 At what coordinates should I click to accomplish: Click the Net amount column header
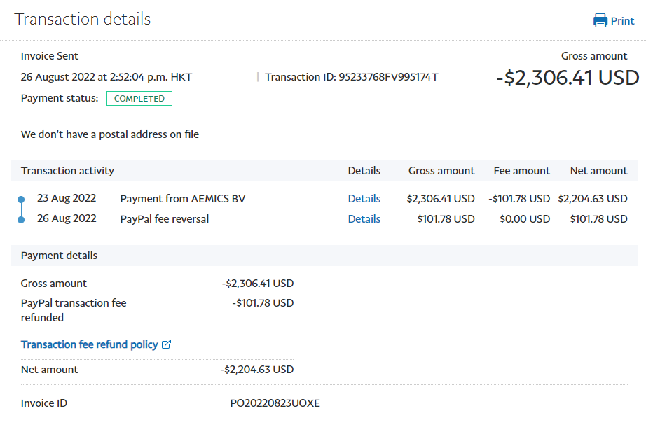click(598, 171)
